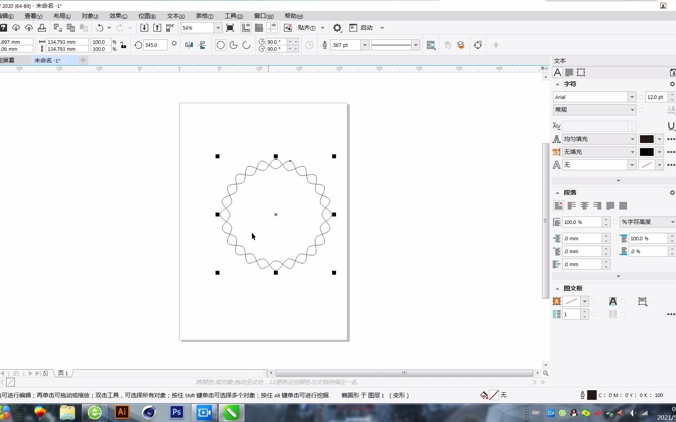
Task: Click the rotation angle 345.0 field
Action: (x=155, y=45)
